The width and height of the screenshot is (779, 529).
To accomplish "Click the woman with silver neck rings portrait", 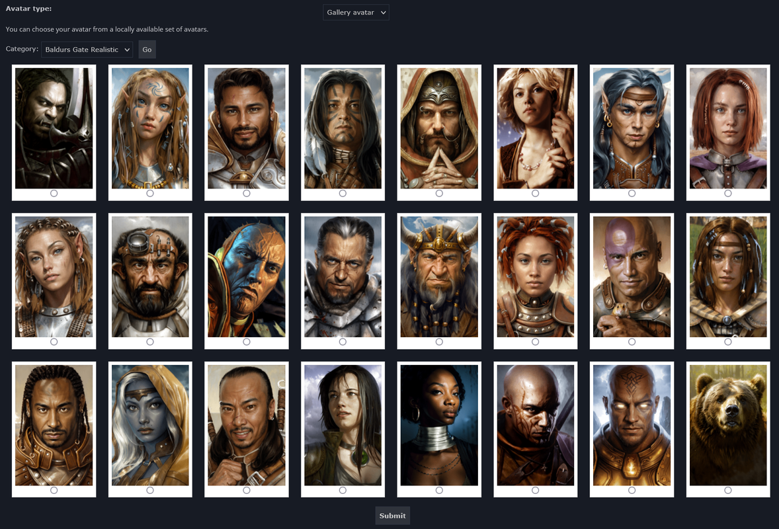I will click(439, 425).
